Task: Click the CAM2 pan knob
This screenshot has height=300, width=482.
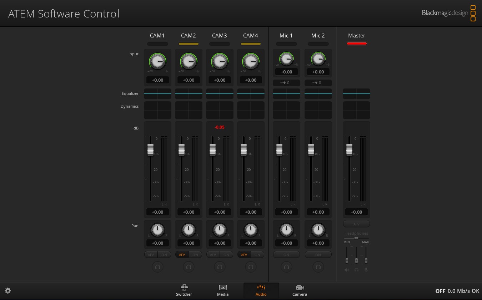Action: [x=189, y=230]
